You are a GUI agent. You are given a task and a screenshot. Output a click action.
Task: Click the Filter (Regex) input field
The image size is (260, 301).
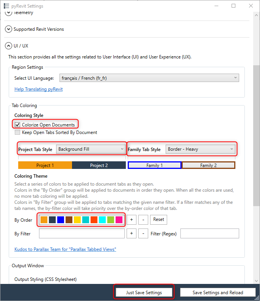coord(210,234)
